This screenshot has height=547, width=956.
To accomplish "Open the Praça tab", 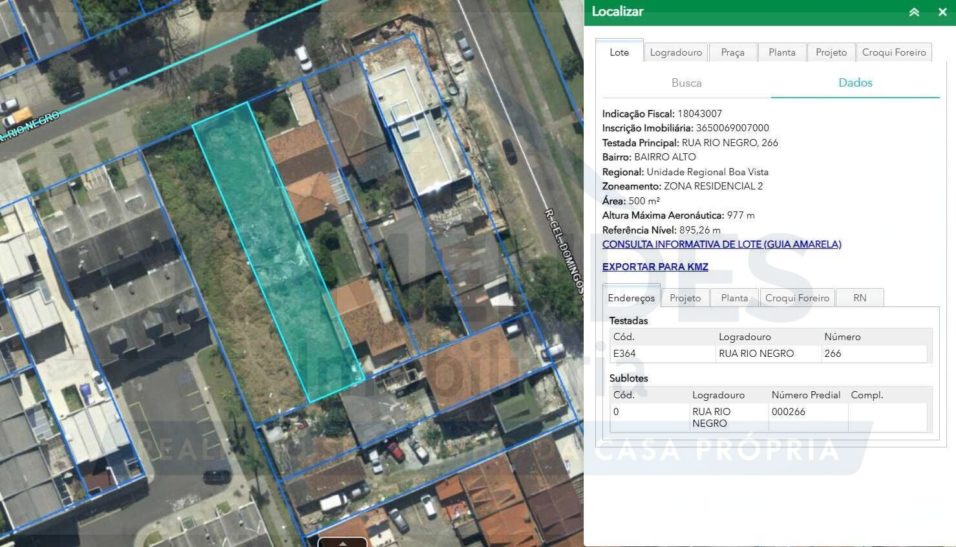I will click(x=732, y=52).
